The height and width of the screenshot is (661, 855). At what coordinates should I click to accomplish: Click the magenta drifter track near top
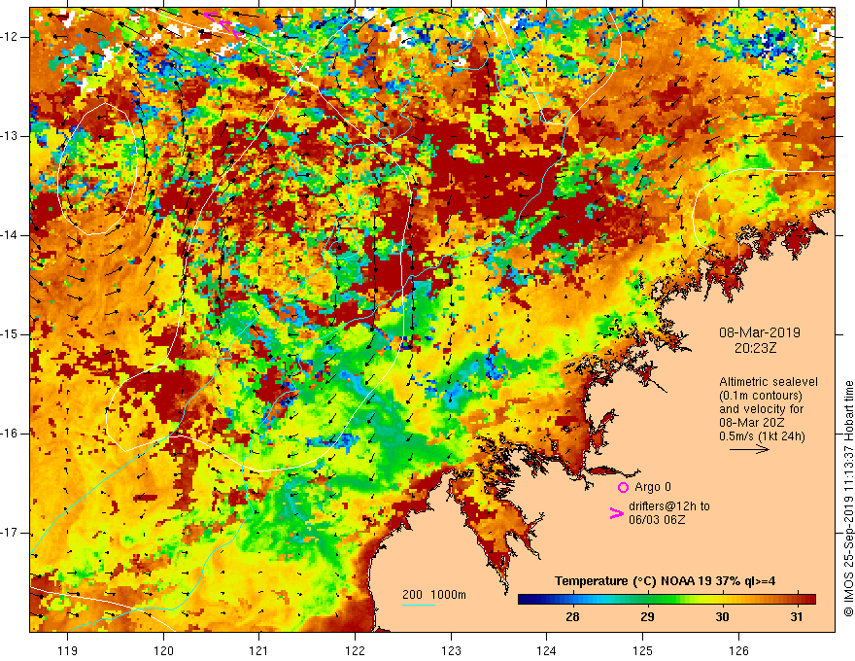click(223, 23)
